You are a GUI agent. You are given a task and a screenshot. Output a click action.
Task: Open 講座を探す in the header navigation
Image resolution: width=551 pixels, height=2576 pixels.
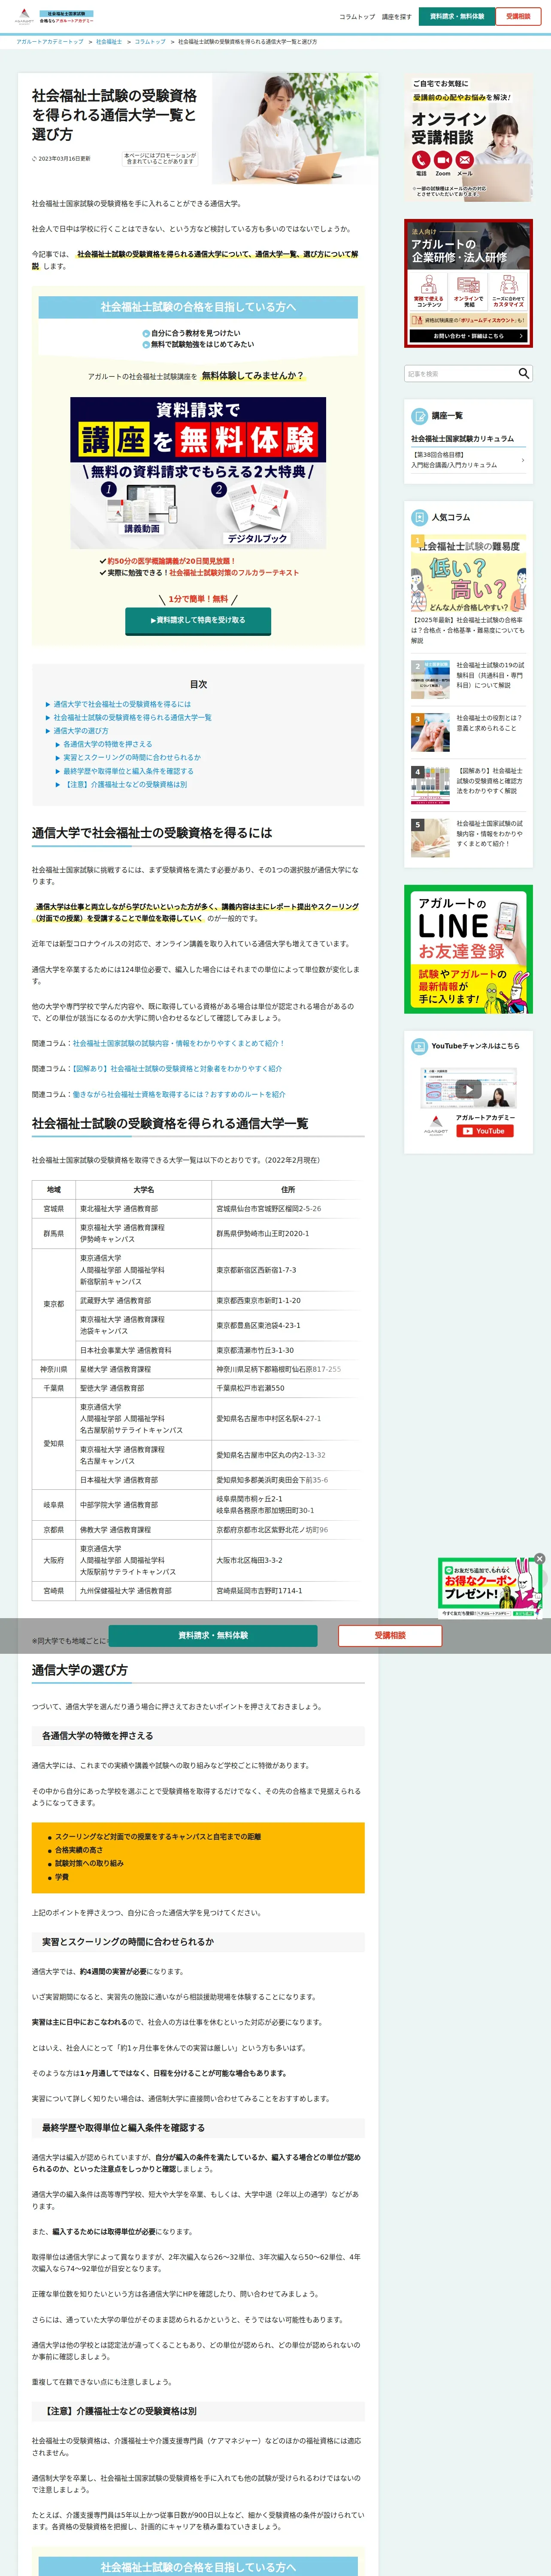pos(397,17)
